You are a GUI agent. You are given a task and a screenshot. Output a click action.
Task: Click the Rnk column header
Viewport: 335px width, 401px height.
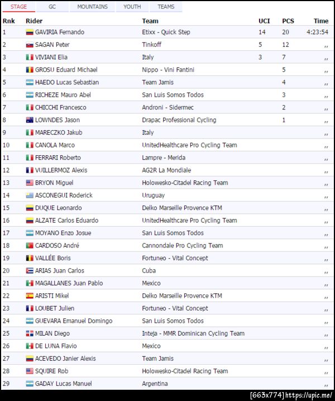pos(9,21)
